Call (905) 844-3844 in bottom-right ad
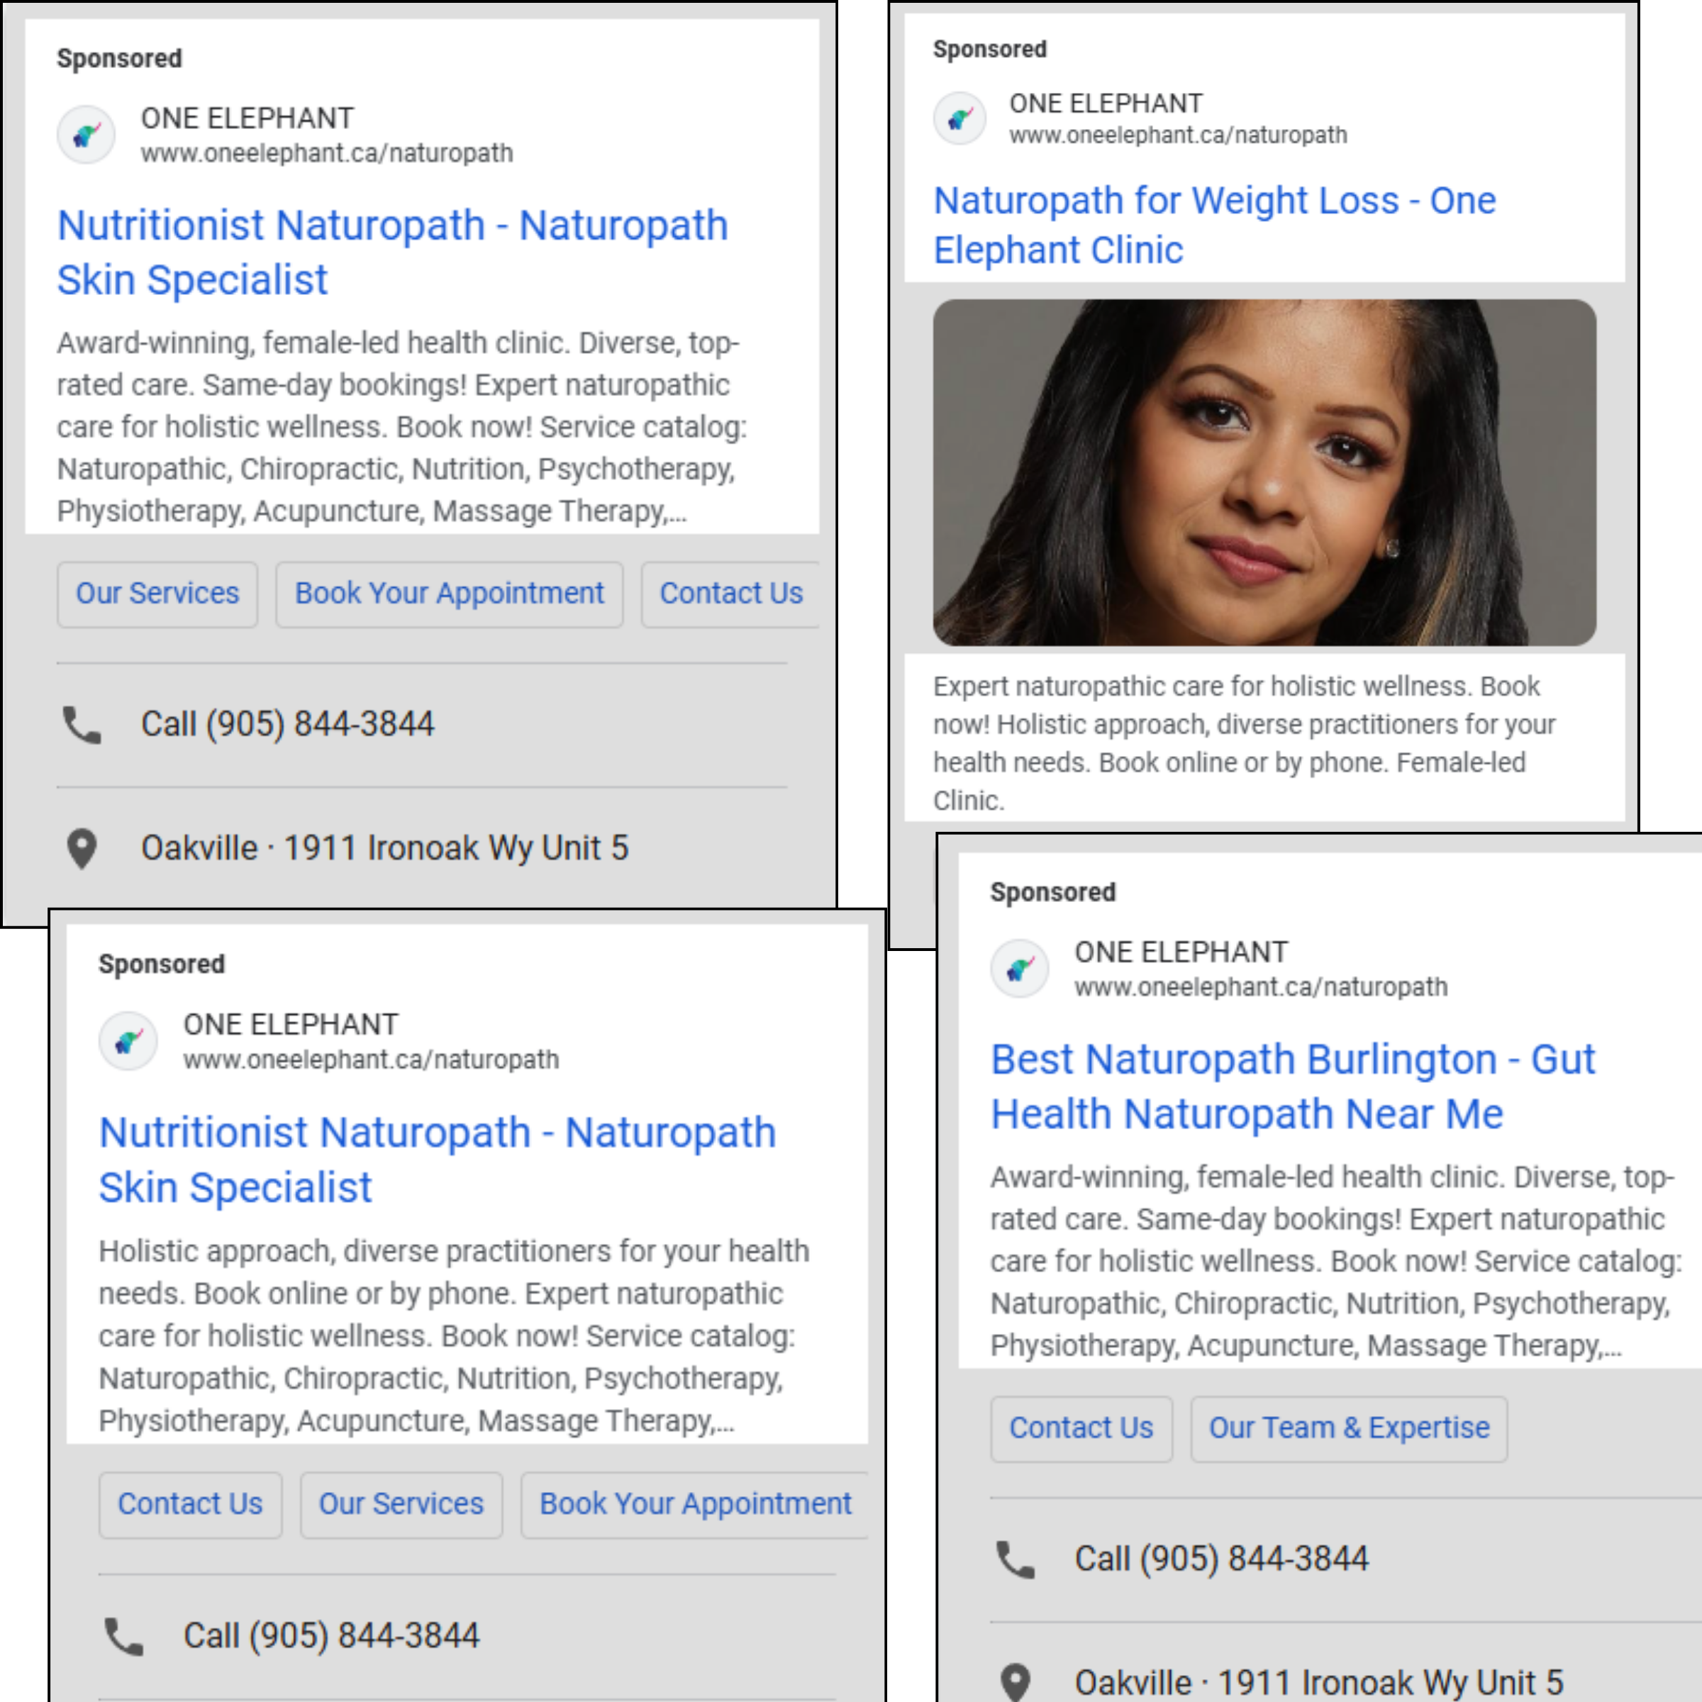This screenshot has width=1702, height=1702. tap(1221, 1559)
